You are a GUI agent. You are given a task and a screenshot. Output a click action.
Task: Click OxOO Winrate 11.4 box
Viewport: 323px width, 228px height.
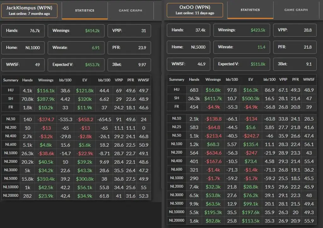coord(242,47)
